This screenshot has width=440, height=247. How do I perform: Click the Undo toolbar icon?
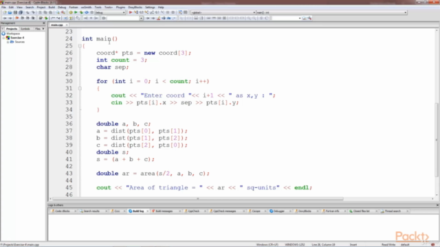click(27, 12)
